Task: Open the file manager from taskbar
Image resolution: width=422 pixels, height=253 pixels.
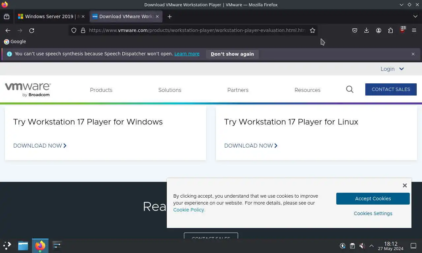Action: (x=23, y=245)
